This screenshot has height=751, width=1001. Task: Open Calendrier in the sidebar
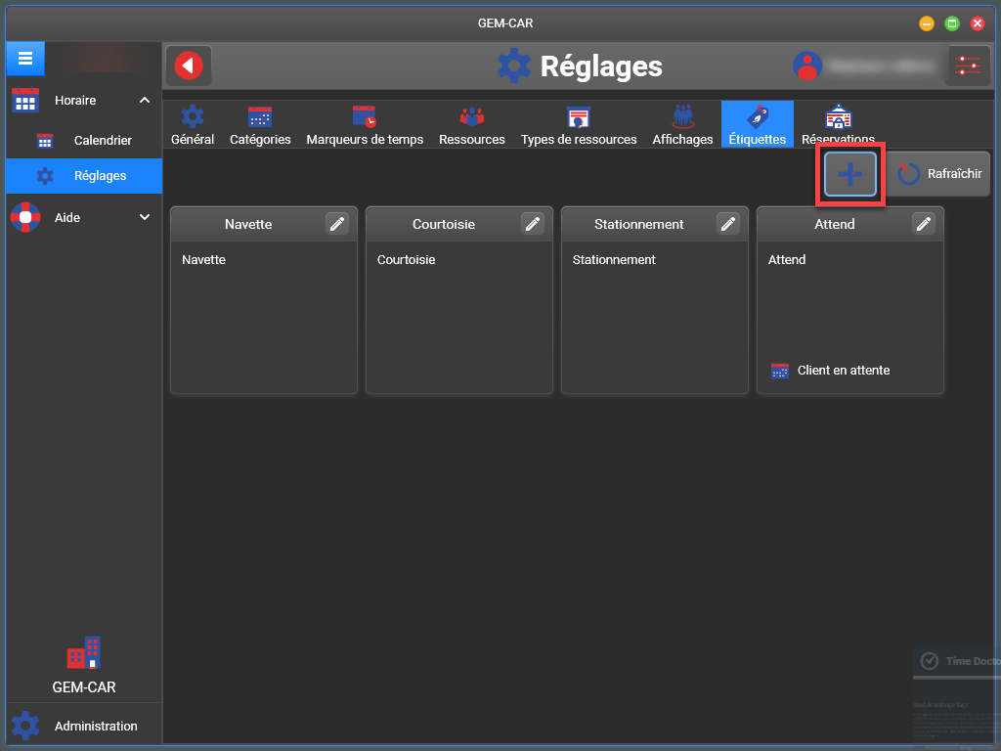coord(84,141)
